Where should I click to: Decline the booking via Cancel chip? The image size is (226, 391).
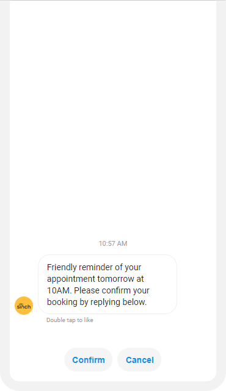click(140, 359)
